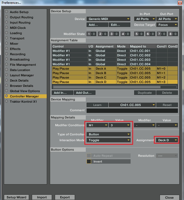The height and width of the screenshot is (200, 184).
Task: Select Modifier #1 row mapped to Ch01.CC.004
Action: click(115, 64)
